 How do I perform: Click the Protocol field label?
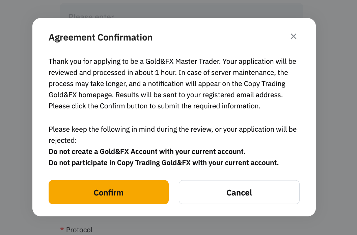pyautogui.click(x=79, y=230)
